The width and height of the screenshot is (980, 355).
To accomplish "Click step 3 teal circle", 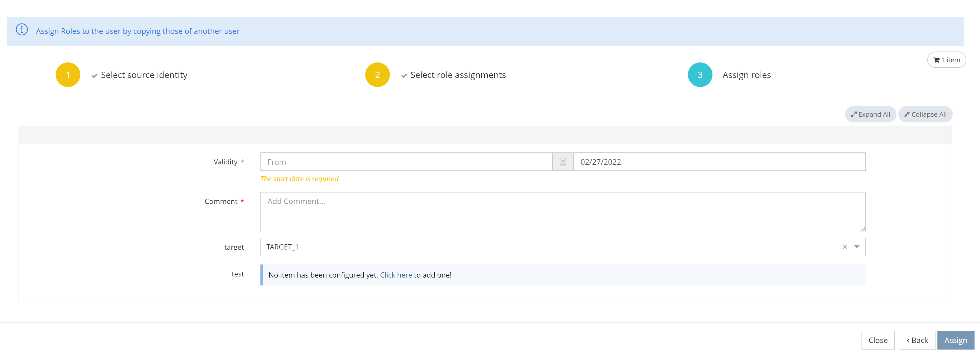I will coord(700,75).
